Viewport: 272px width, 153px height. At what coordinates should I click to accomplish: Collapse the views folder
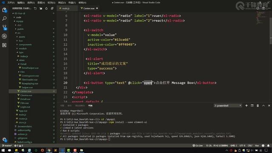(x=22, y=60)
